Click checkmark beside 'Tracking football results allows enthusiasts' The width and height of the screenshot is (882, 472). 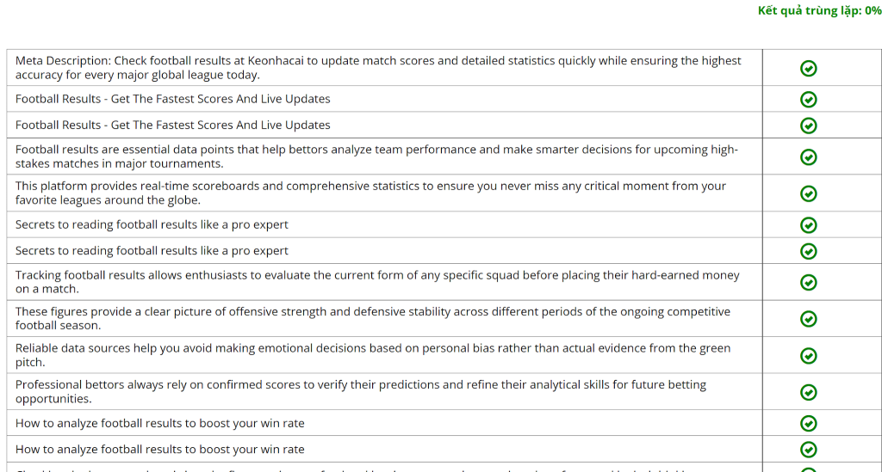coord(808,283)
